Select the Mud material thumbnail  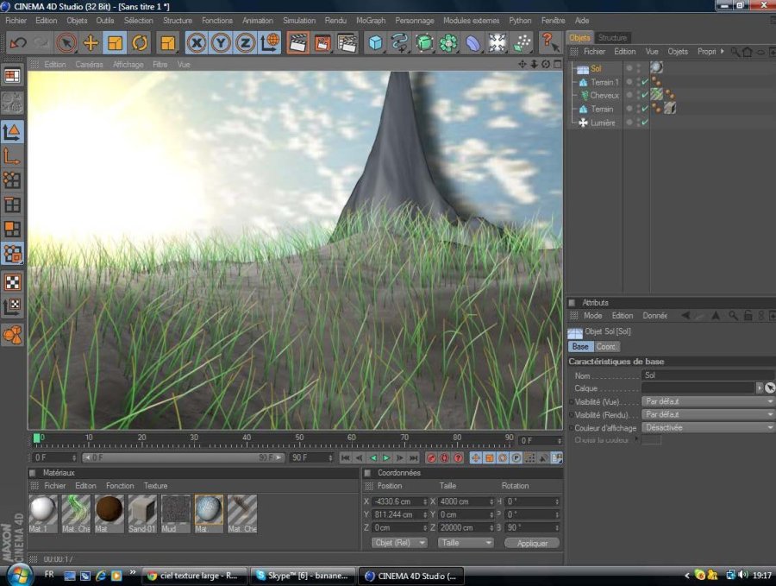pyautogui.click(x=176, y=512)
